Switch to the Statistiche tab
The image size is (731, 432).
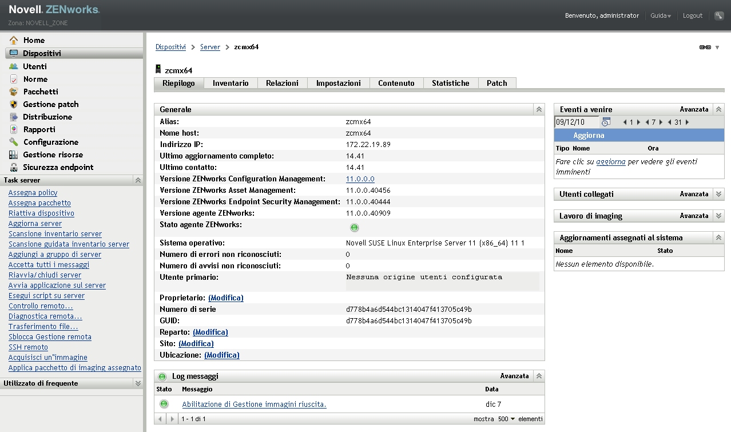point(450,84)
